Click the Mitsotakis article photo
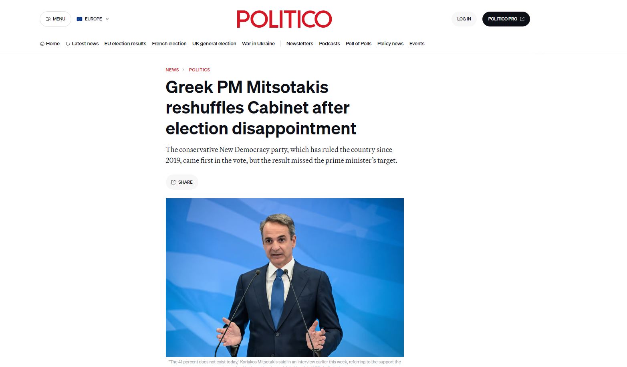The image size is (627, 367). point(284,277)
